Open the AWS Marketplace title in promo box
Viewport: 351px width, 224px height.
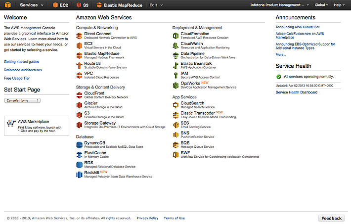(33, 122)
